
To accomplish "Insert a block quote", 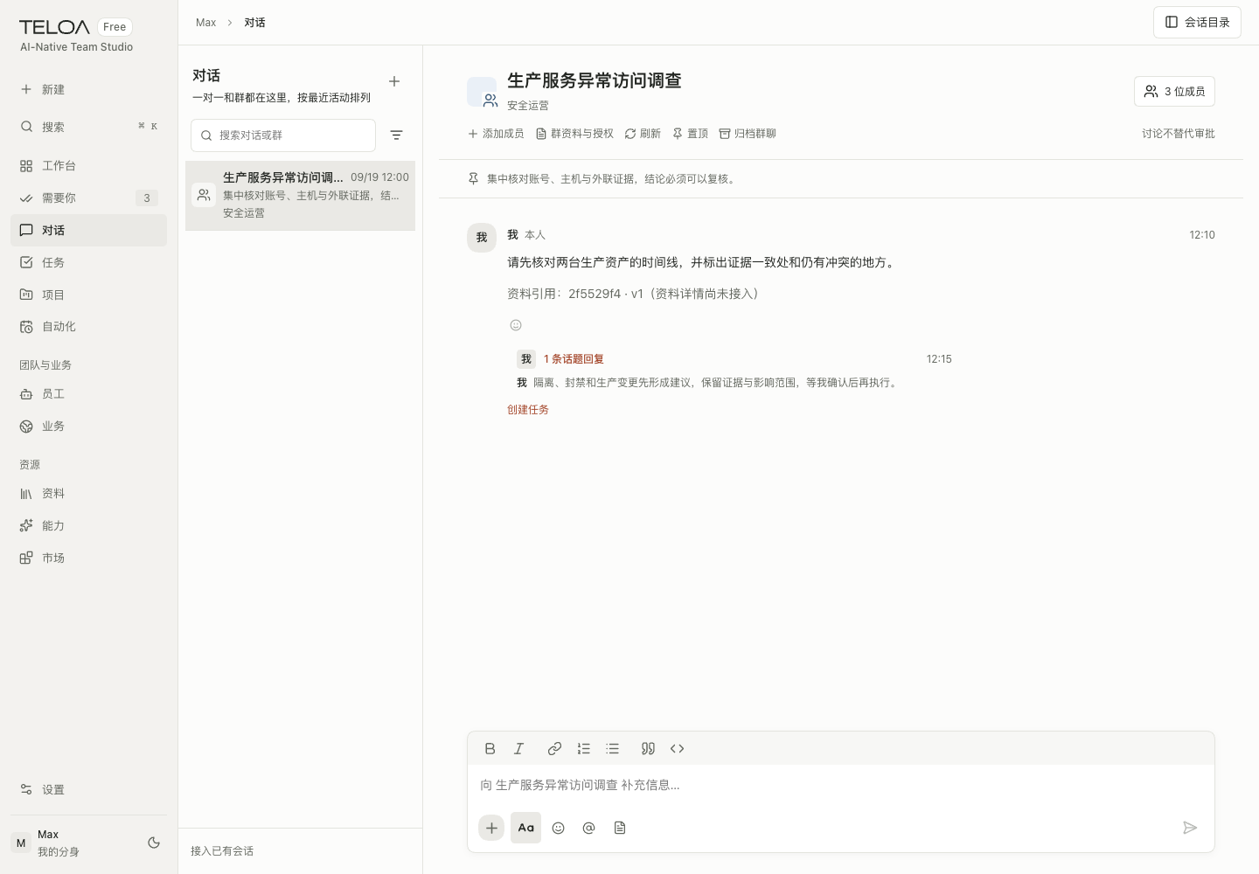I will tap(648, 749).
